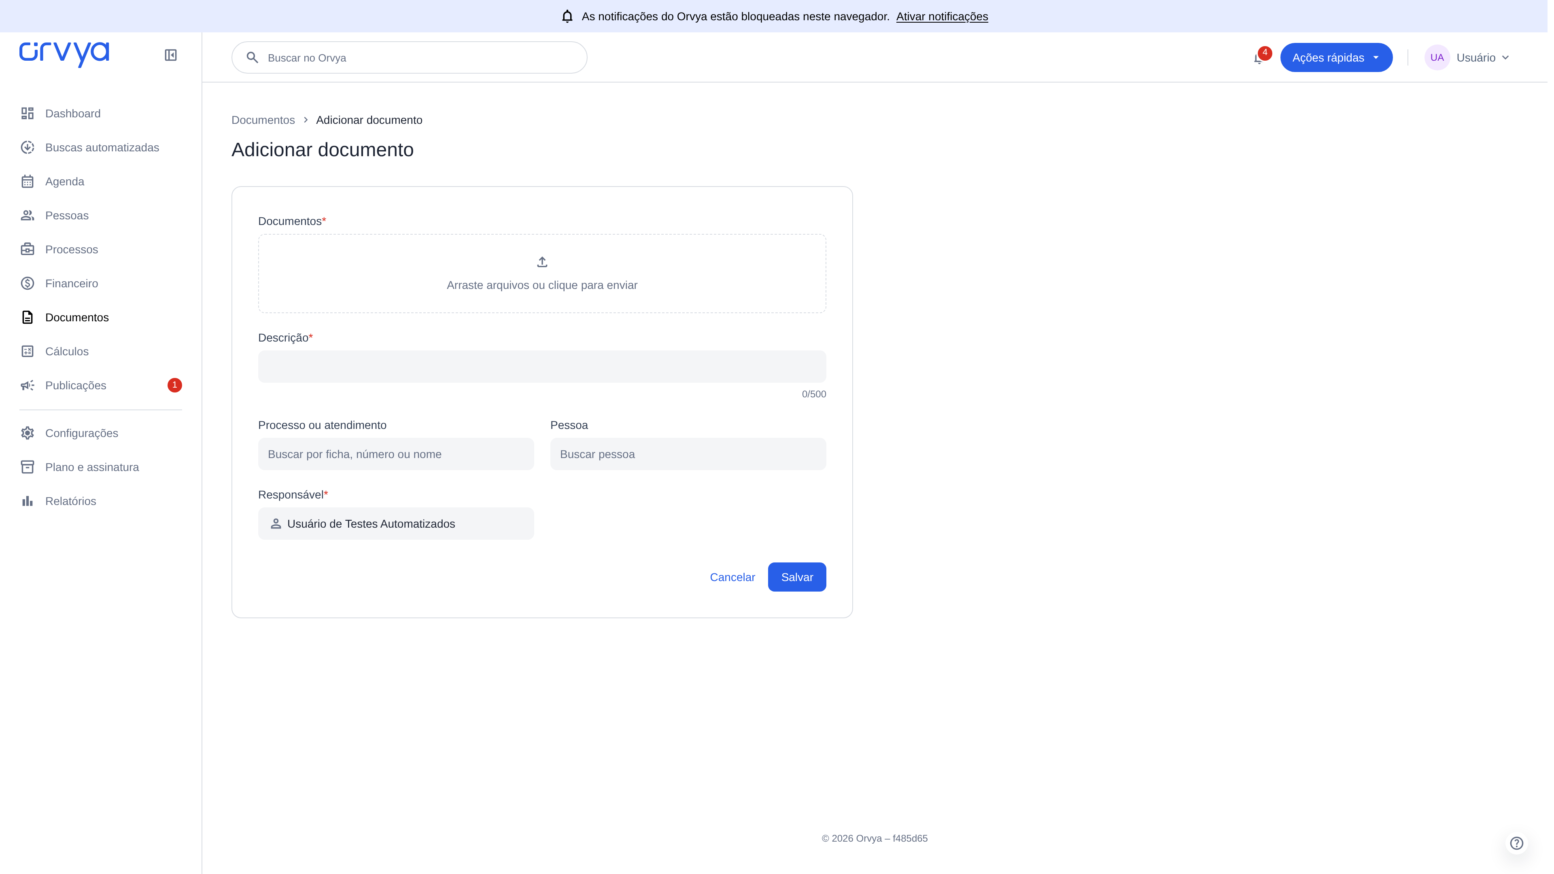Click the file upload drop zone text
This screenshot has width=1554, height=874.
(x=542, y=285)
